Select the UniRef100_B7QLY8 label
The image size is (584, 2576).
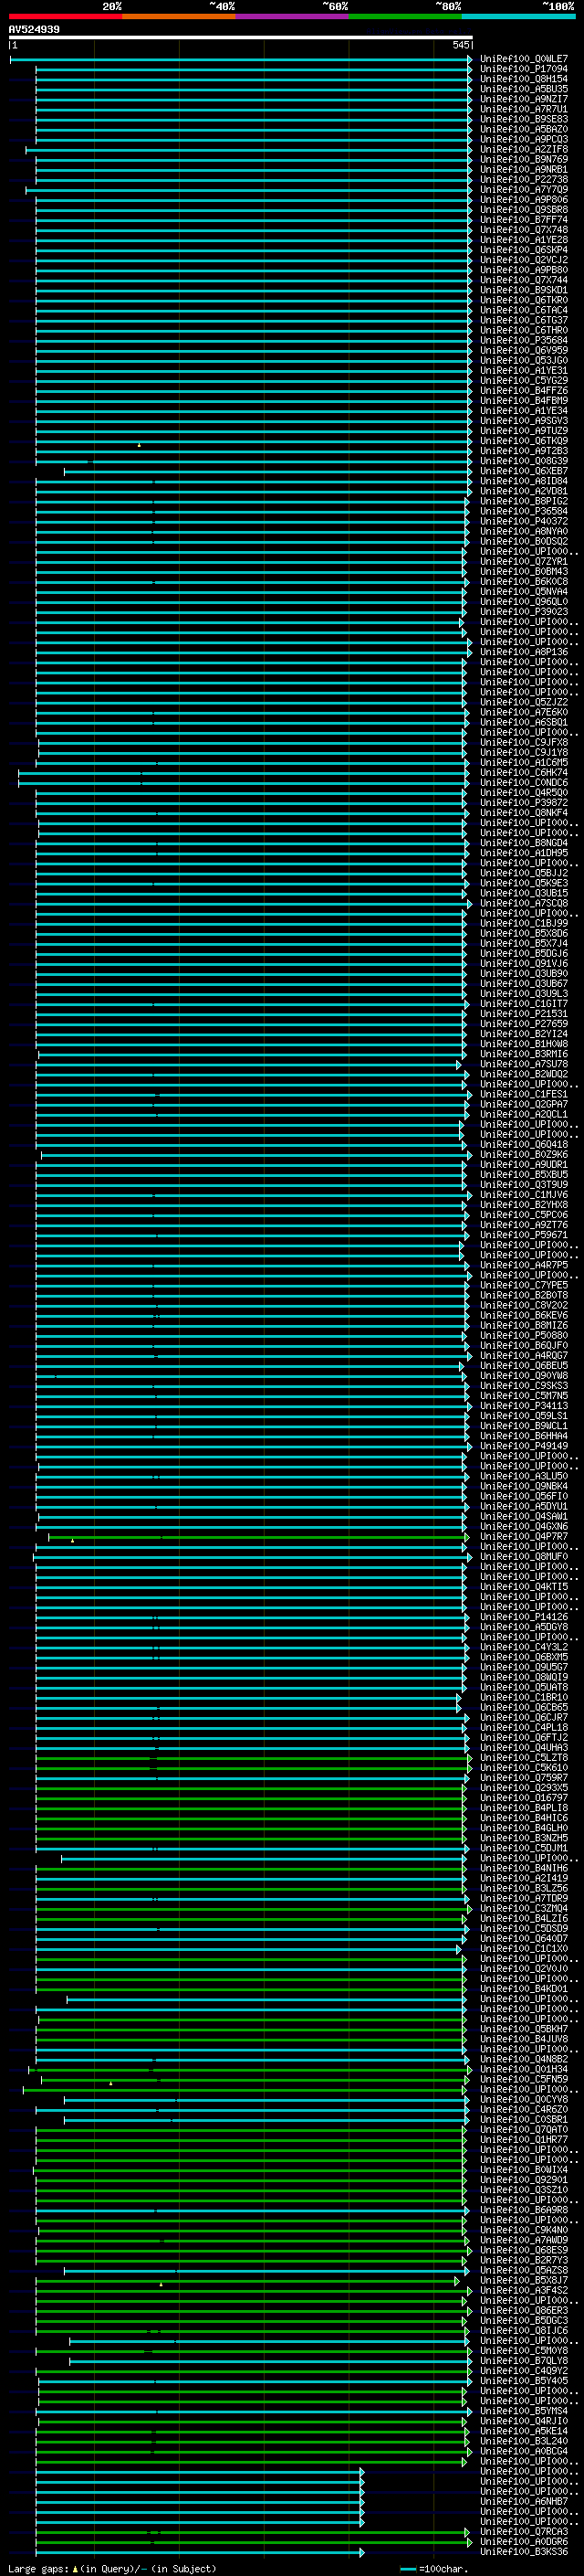[x=523, y=2360]
